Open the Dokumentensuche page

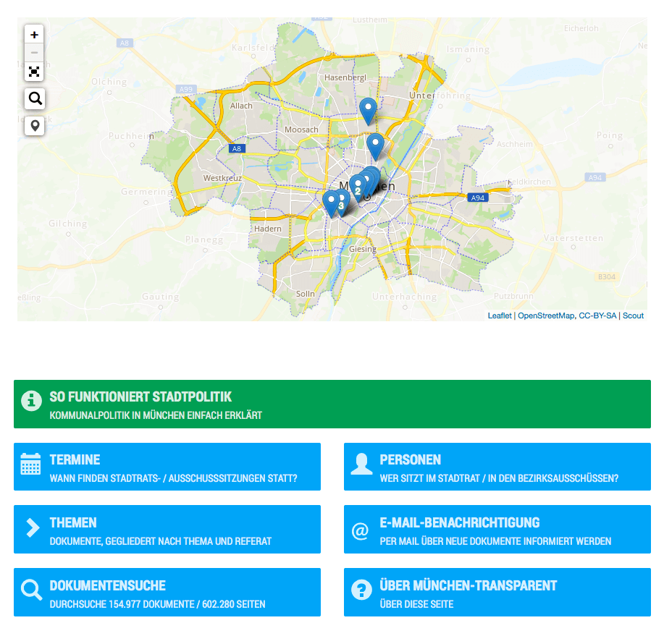coord(167,593)
